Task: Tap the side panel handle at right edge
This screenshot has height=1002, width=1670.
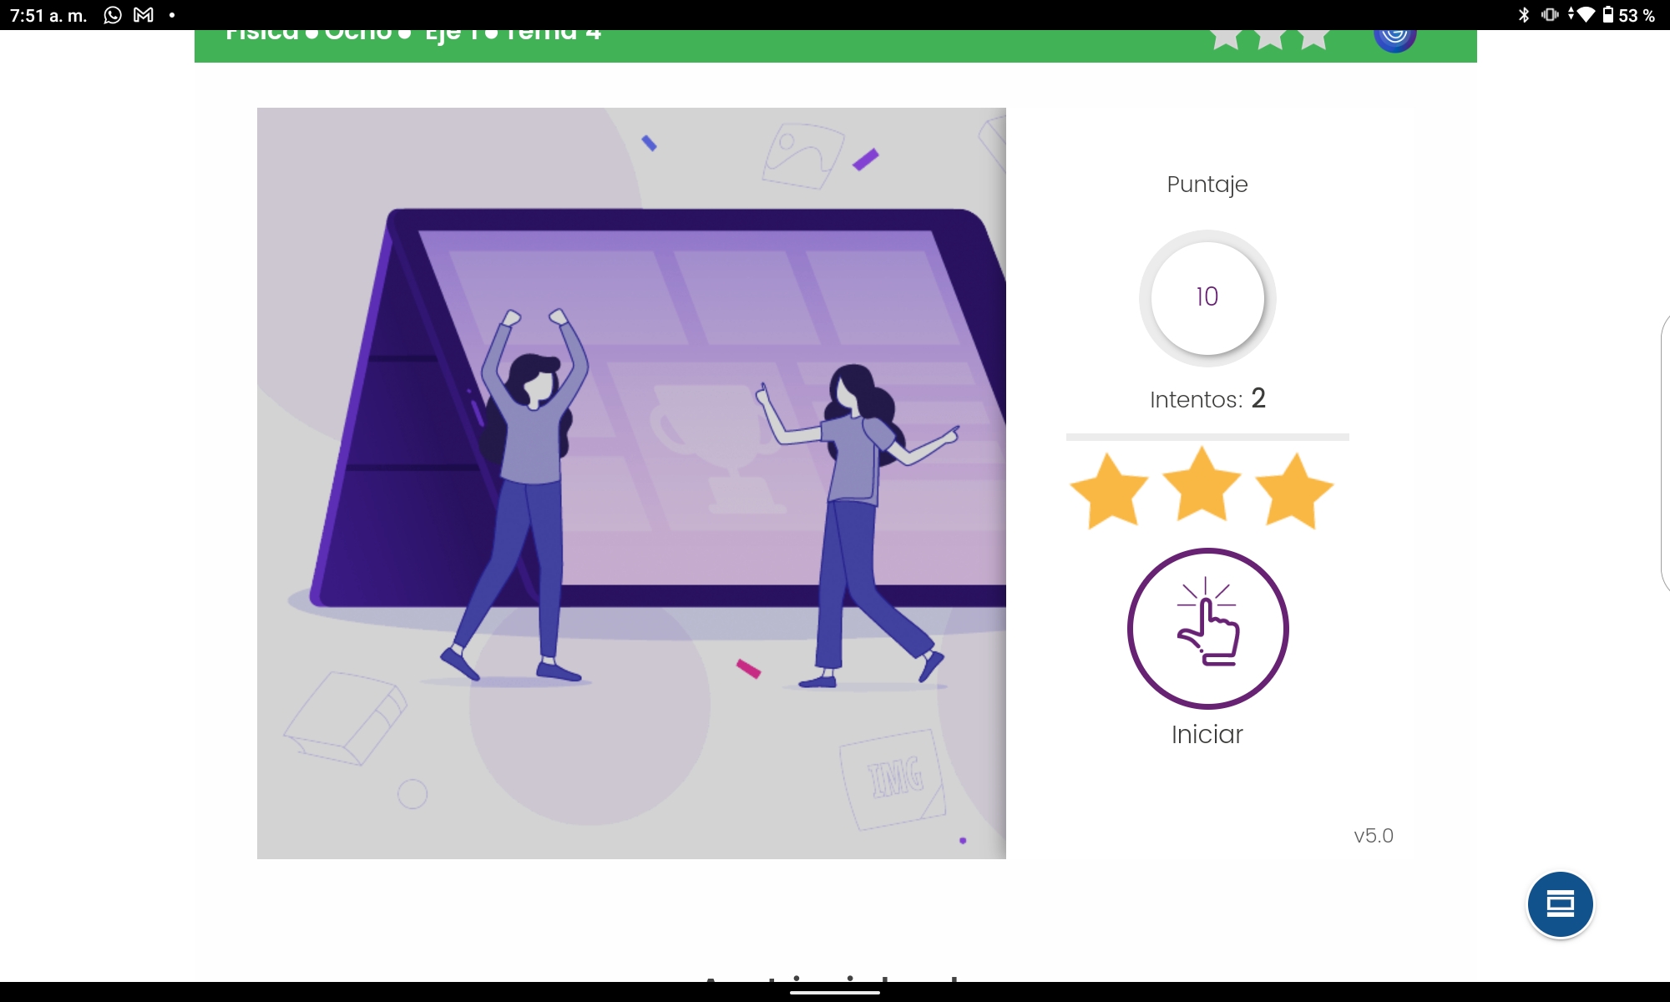Action: tap(1665, 453)
